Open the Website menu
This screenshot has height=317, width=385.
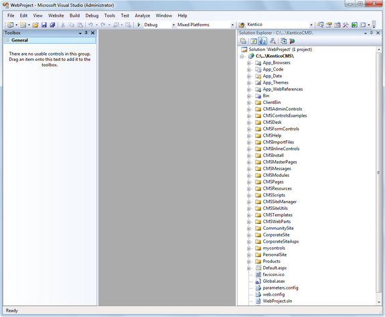[56, 15]
